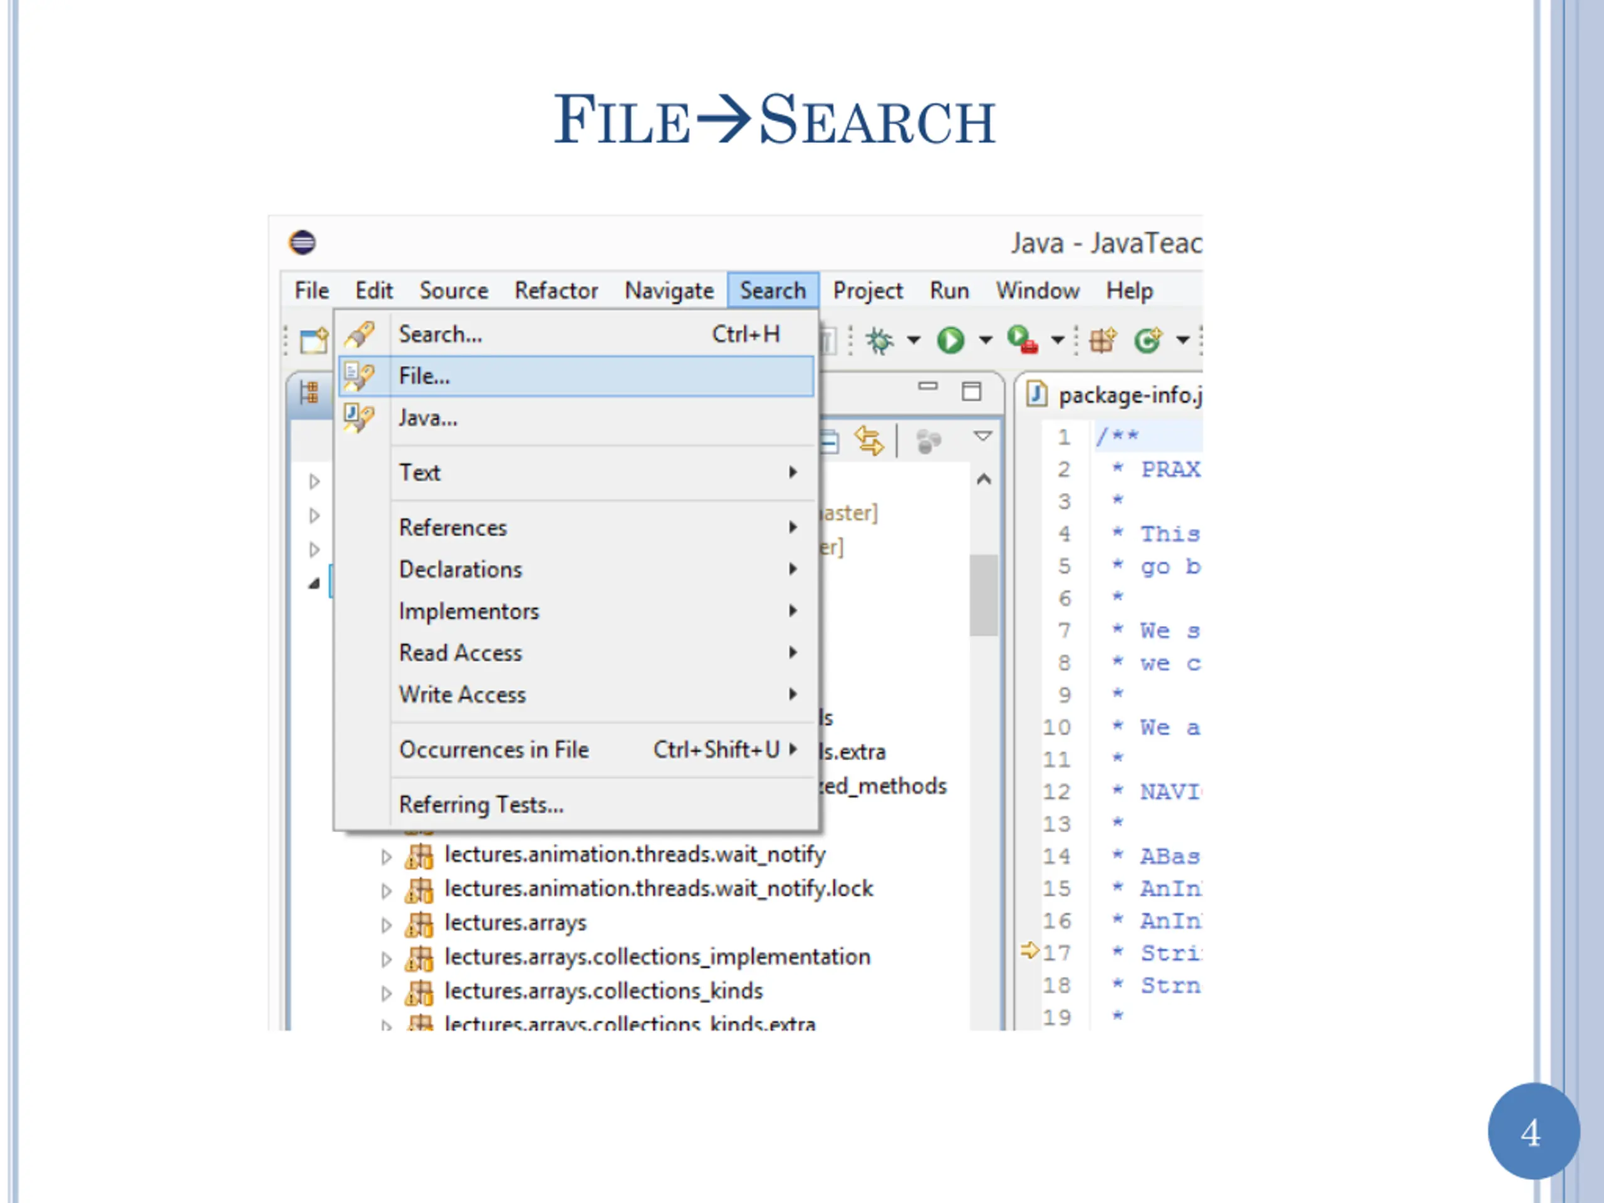The width and height of the screenshot is (1604, 1203).
Task: Minimize the Package Explorer view
Action: coord(928,387)
